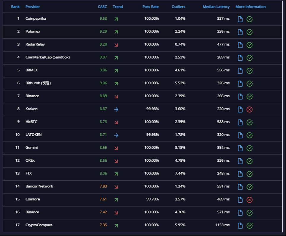Click the green check icon for OKEx
The width and height of the screenshot is (286, 236).
point(250,161)
